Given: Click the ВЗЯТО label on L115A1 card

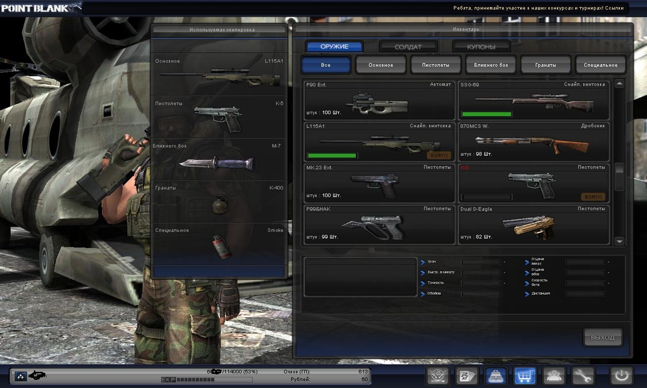Looking at the screenshot, I should pyautogui.click(x=439, y=155).
